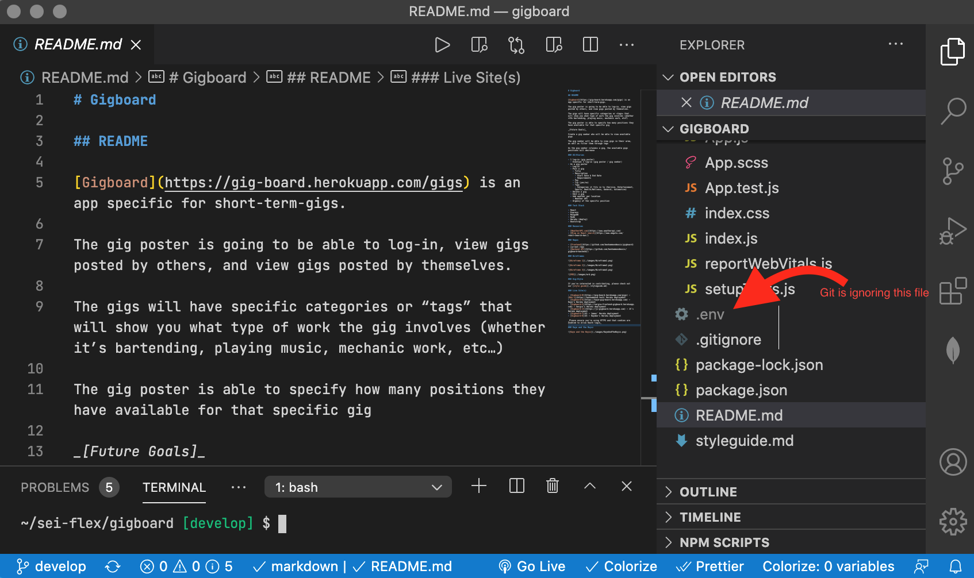The image size is (974, 578).
Task: Maximize the panel with up chevron
Action: pyautogui.click(x=590, y=486)
